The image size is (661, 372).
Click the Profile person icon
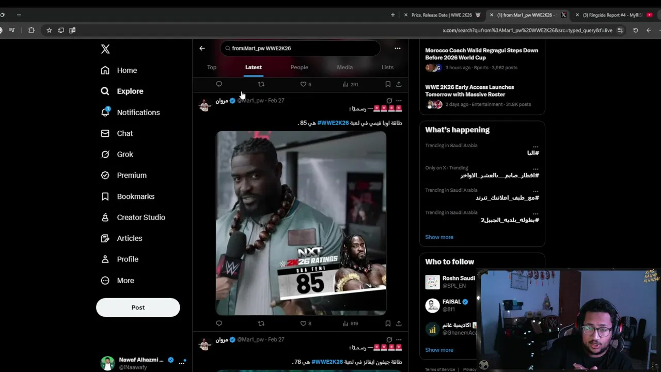[105, 259]
